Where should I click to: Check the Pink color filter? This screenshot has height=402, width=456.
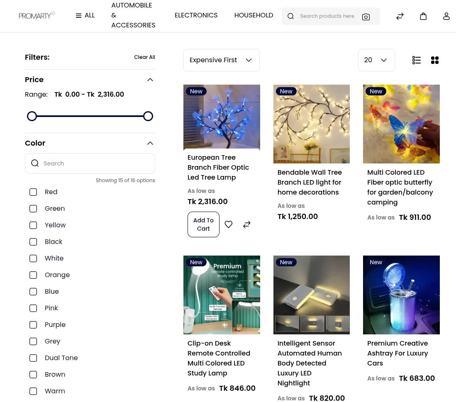[x=33, y=308]
